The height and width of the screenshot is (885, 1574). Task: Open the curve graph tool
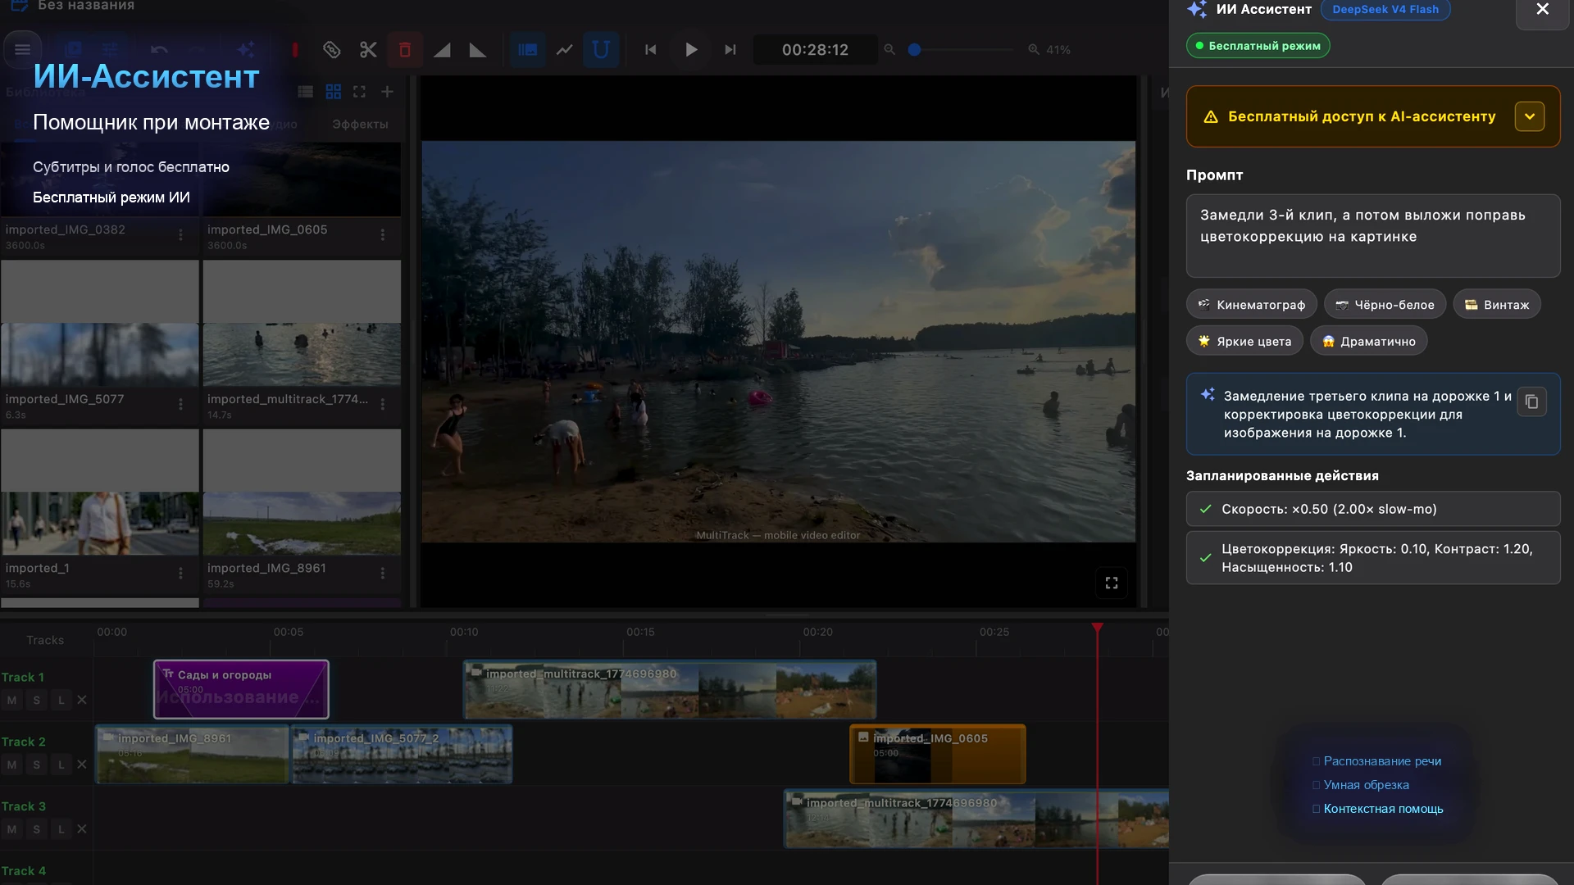[564, 50]
